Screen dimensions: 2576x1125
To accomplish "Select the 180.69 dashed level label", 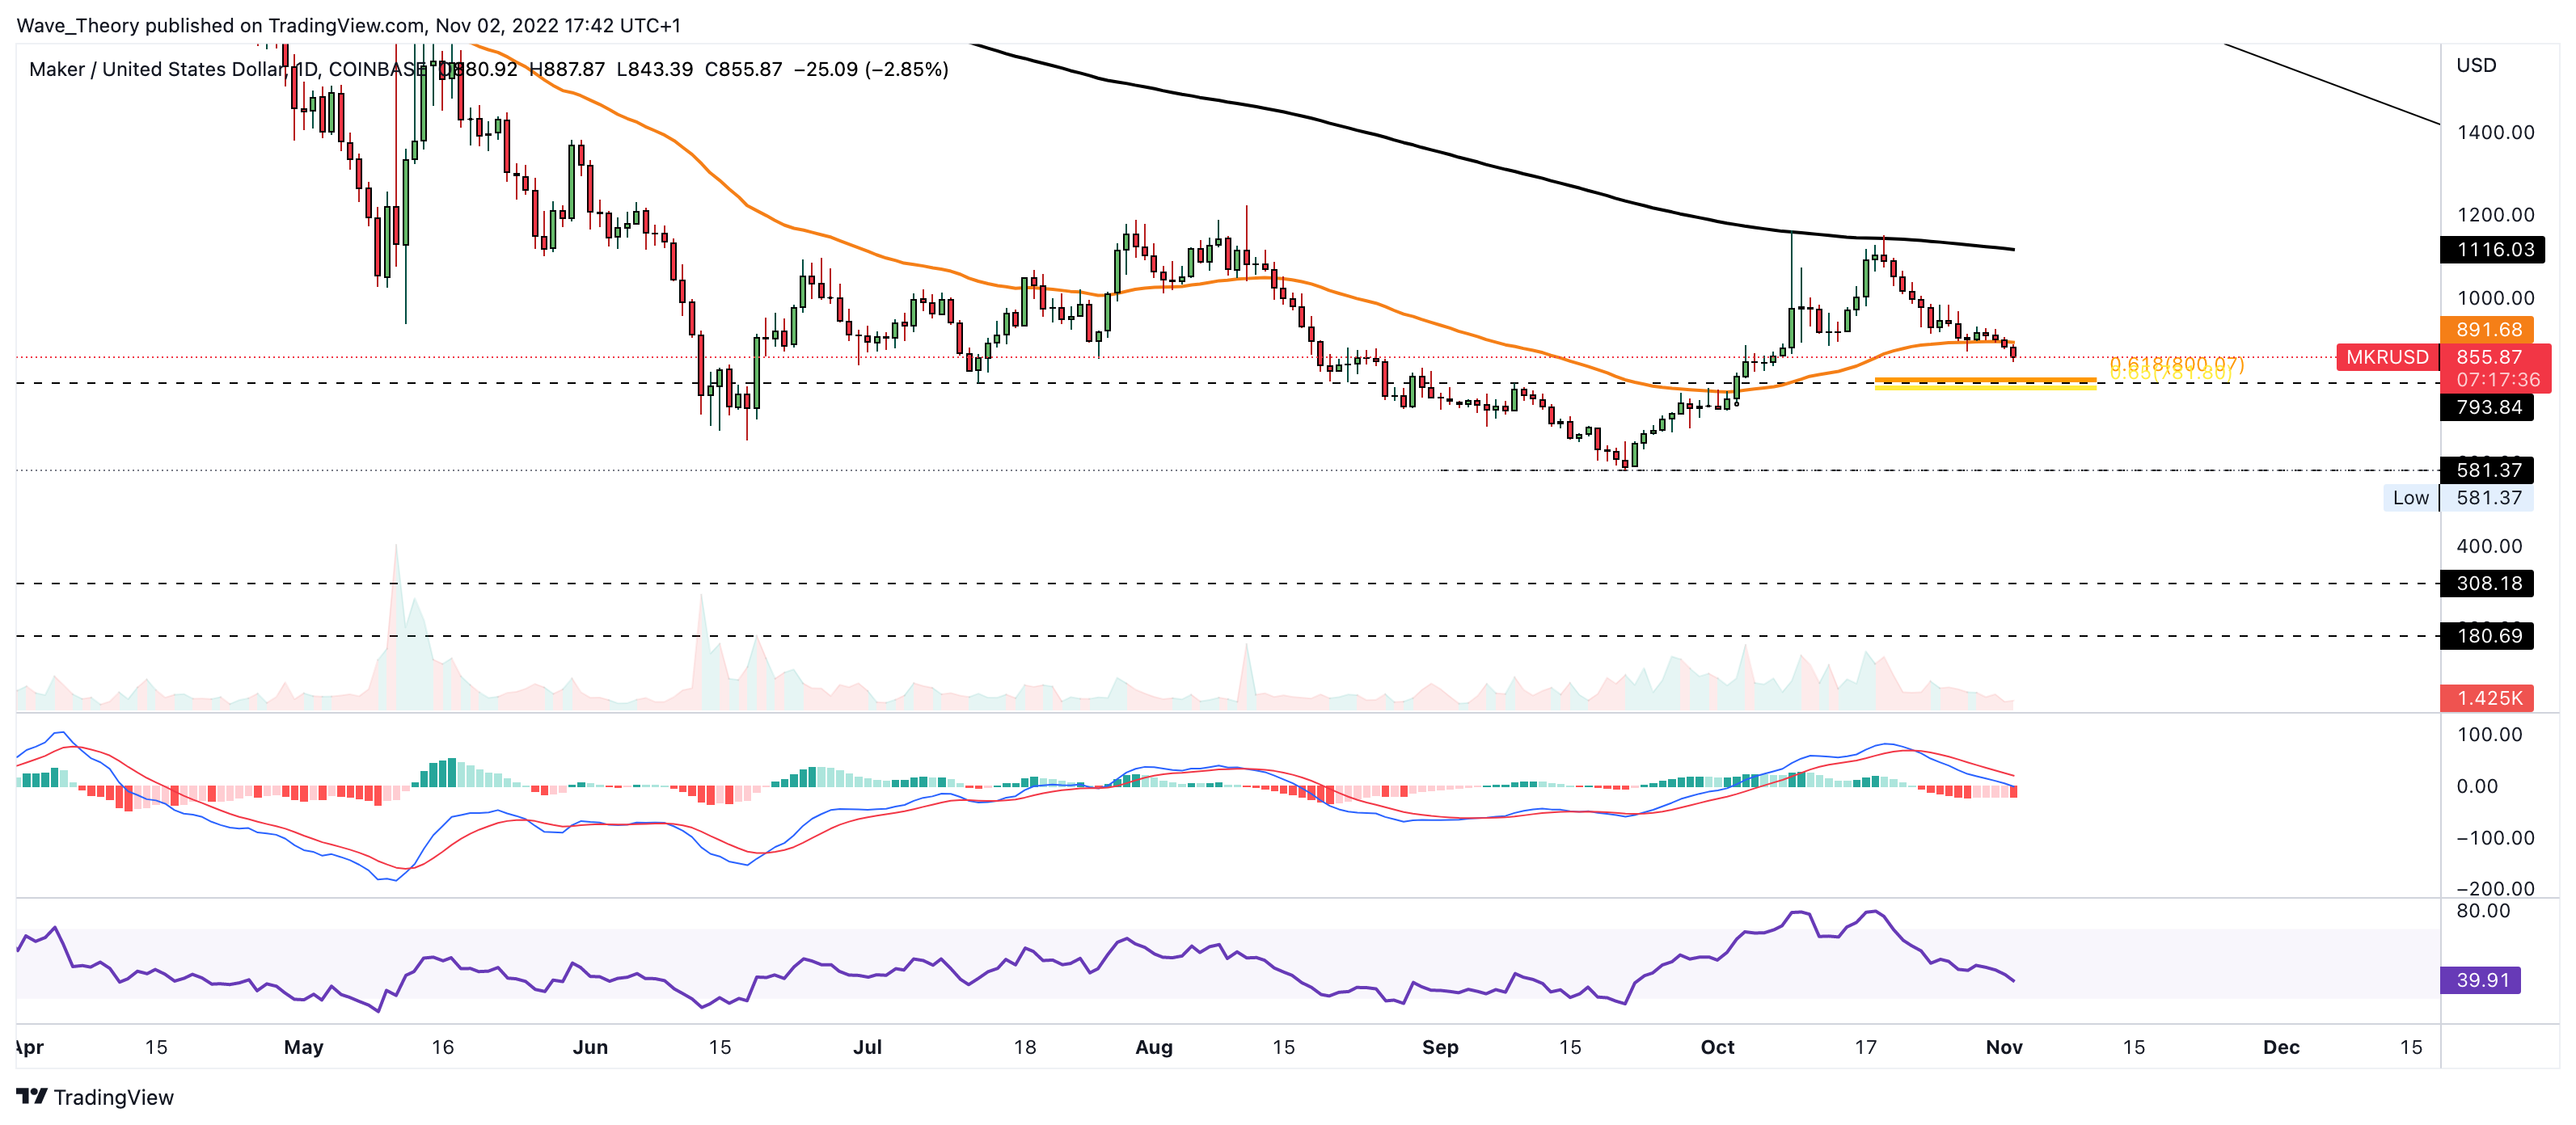I will tap(2488, 636).
